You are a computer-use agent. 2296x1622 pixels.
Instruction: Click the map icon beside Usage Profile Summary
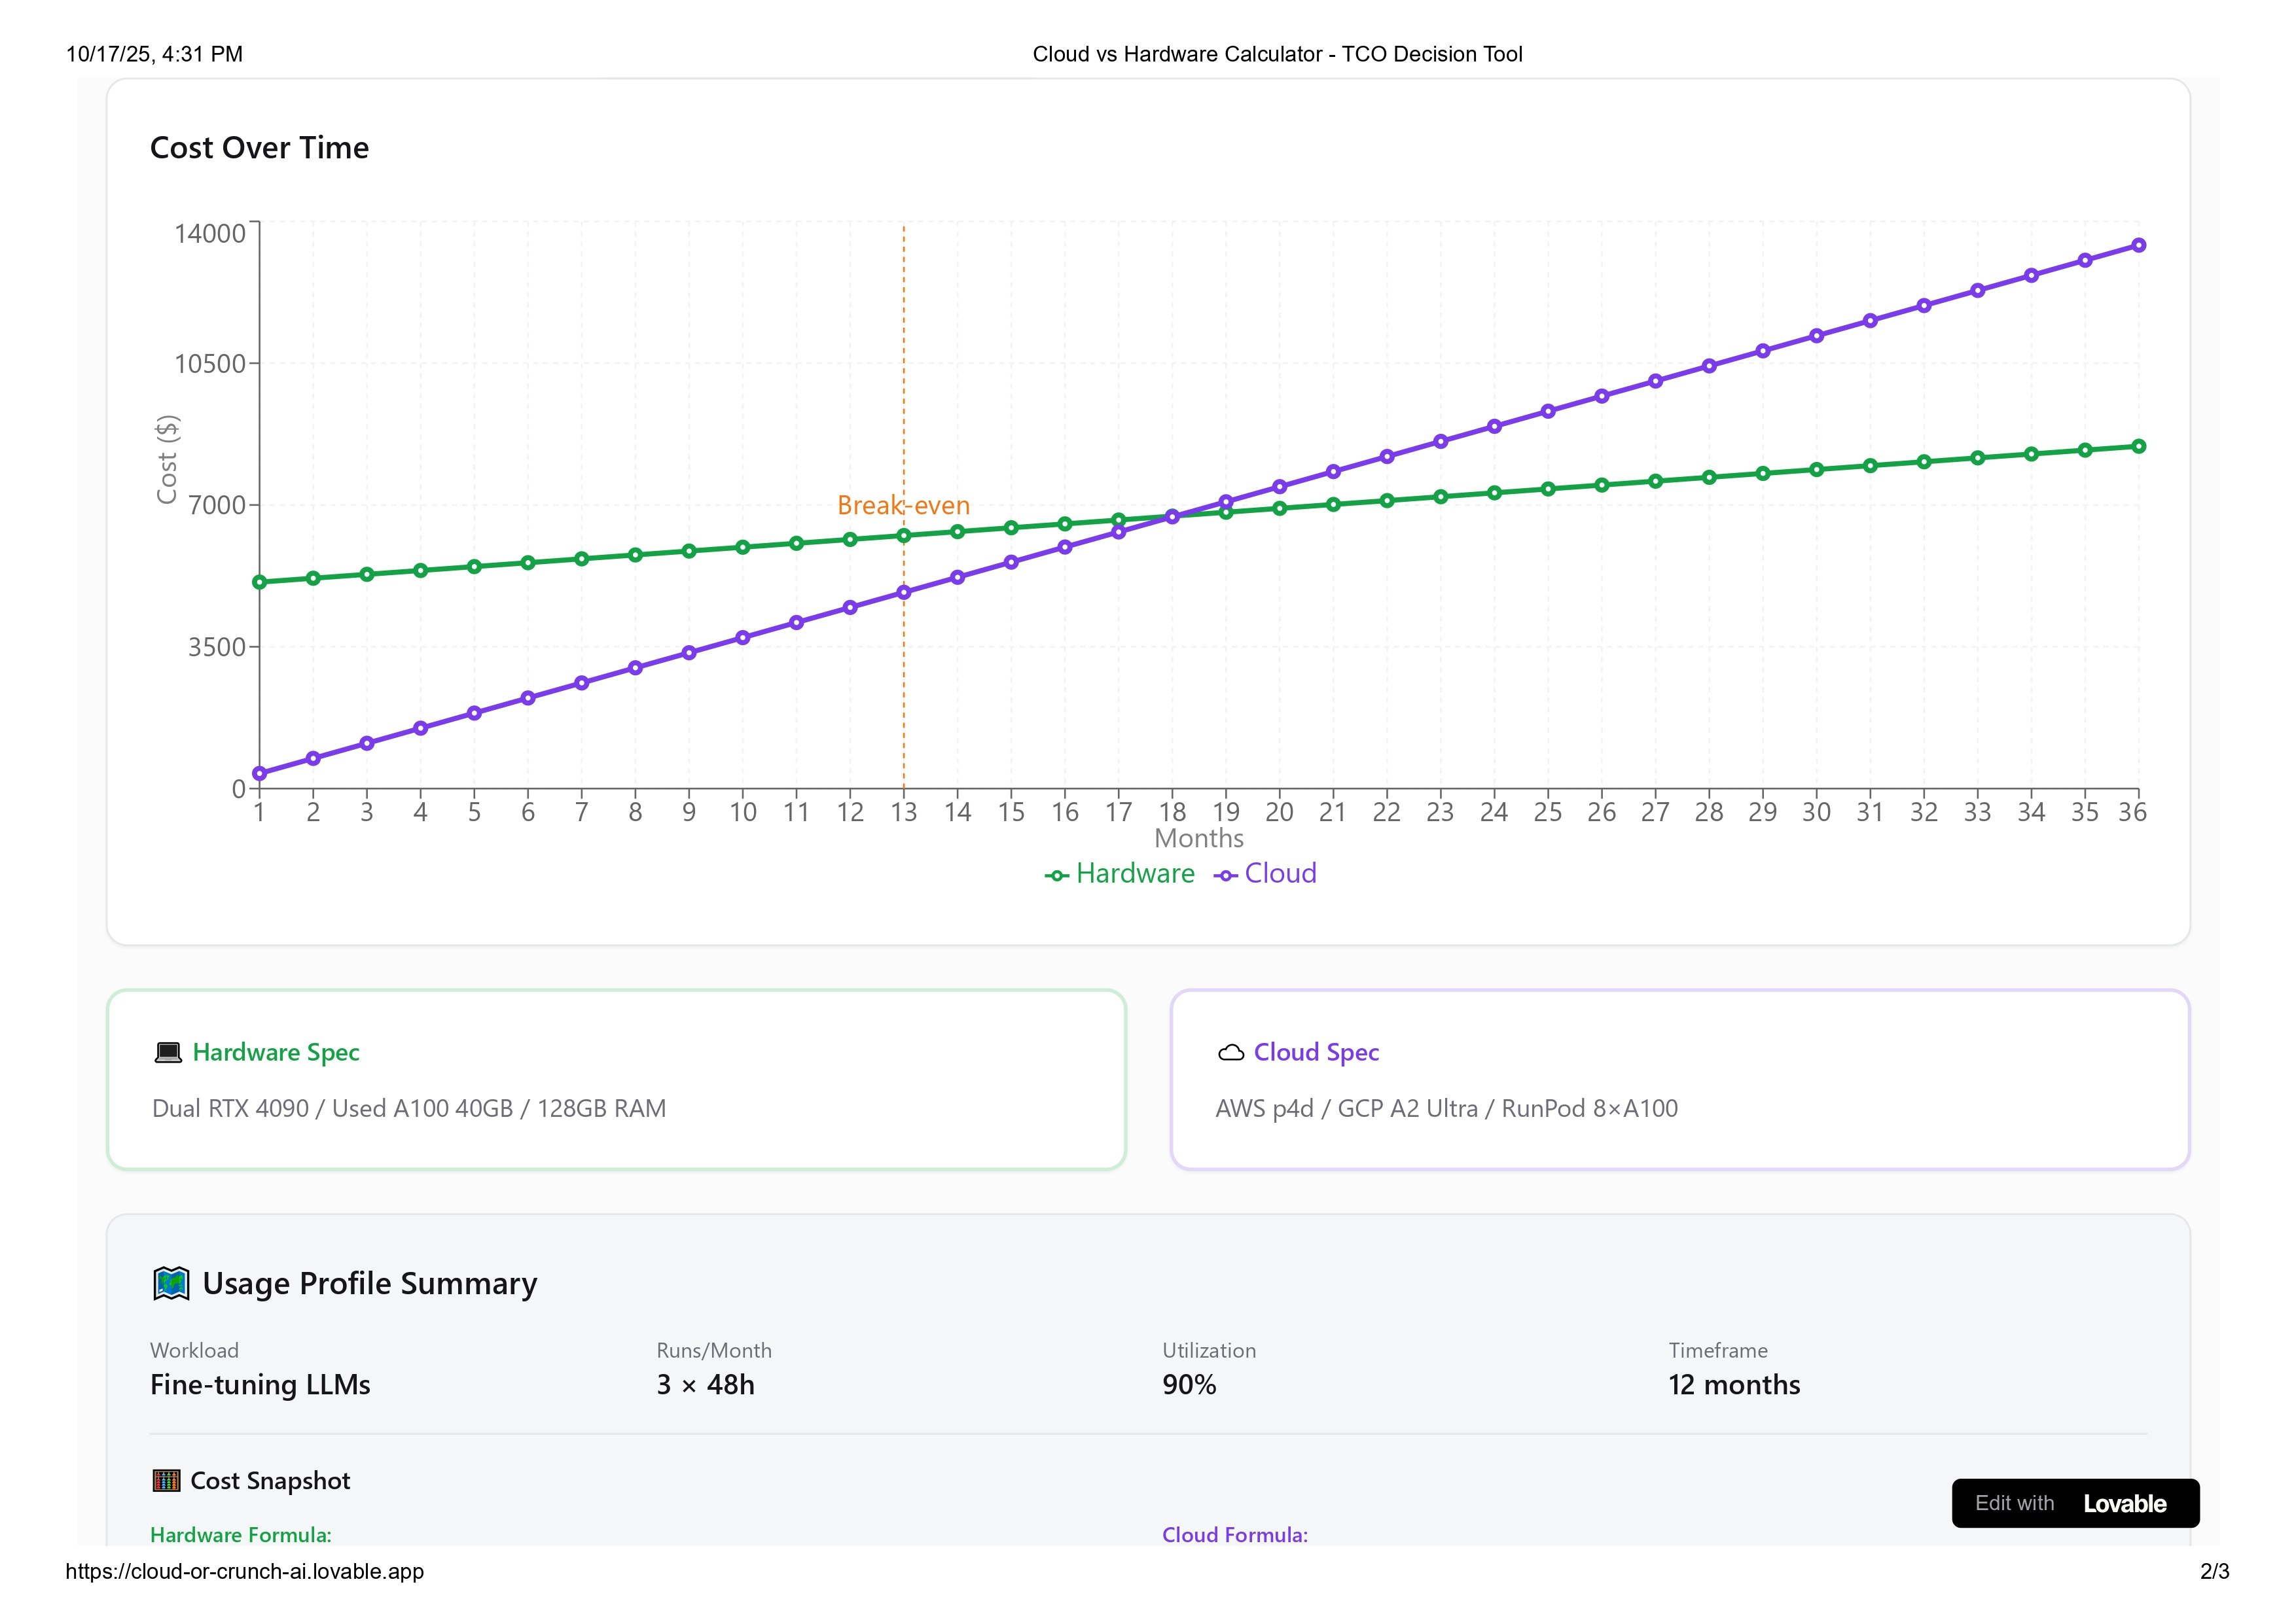point(171,1283)
